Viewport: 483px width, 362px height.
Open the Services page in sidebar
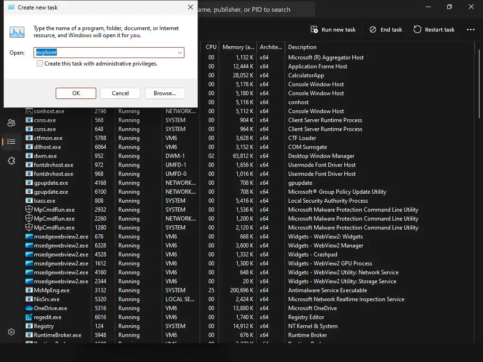point(11,161)
